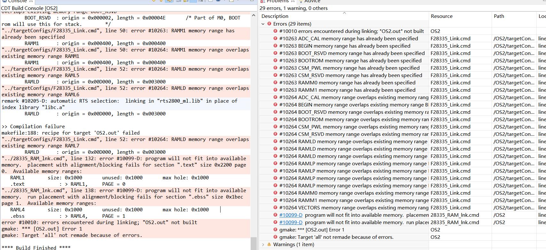Click error icon for #10264 VECTORS row
Screen dimensions: 546x250
[x=275, y=208]
